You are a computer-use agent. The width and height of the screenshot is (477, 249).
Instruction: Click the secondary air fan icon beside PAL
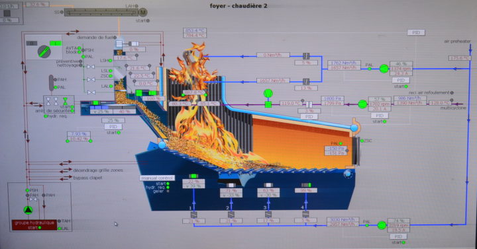(x=384, y=69)
